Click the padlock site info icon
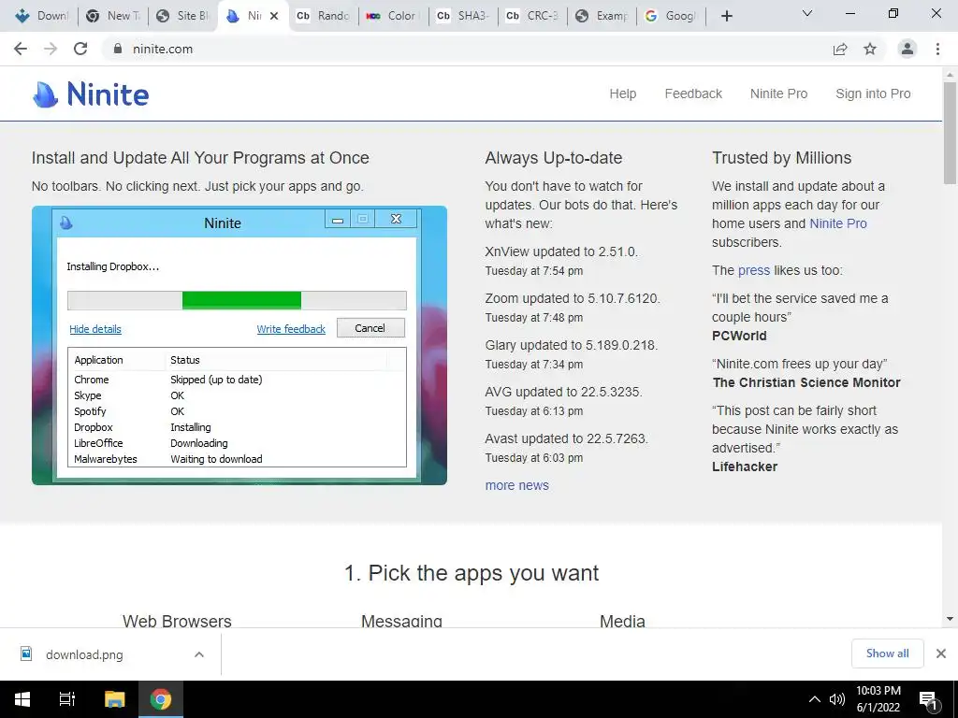The height and width of the screenshot is (718, 958). [118, 49]
